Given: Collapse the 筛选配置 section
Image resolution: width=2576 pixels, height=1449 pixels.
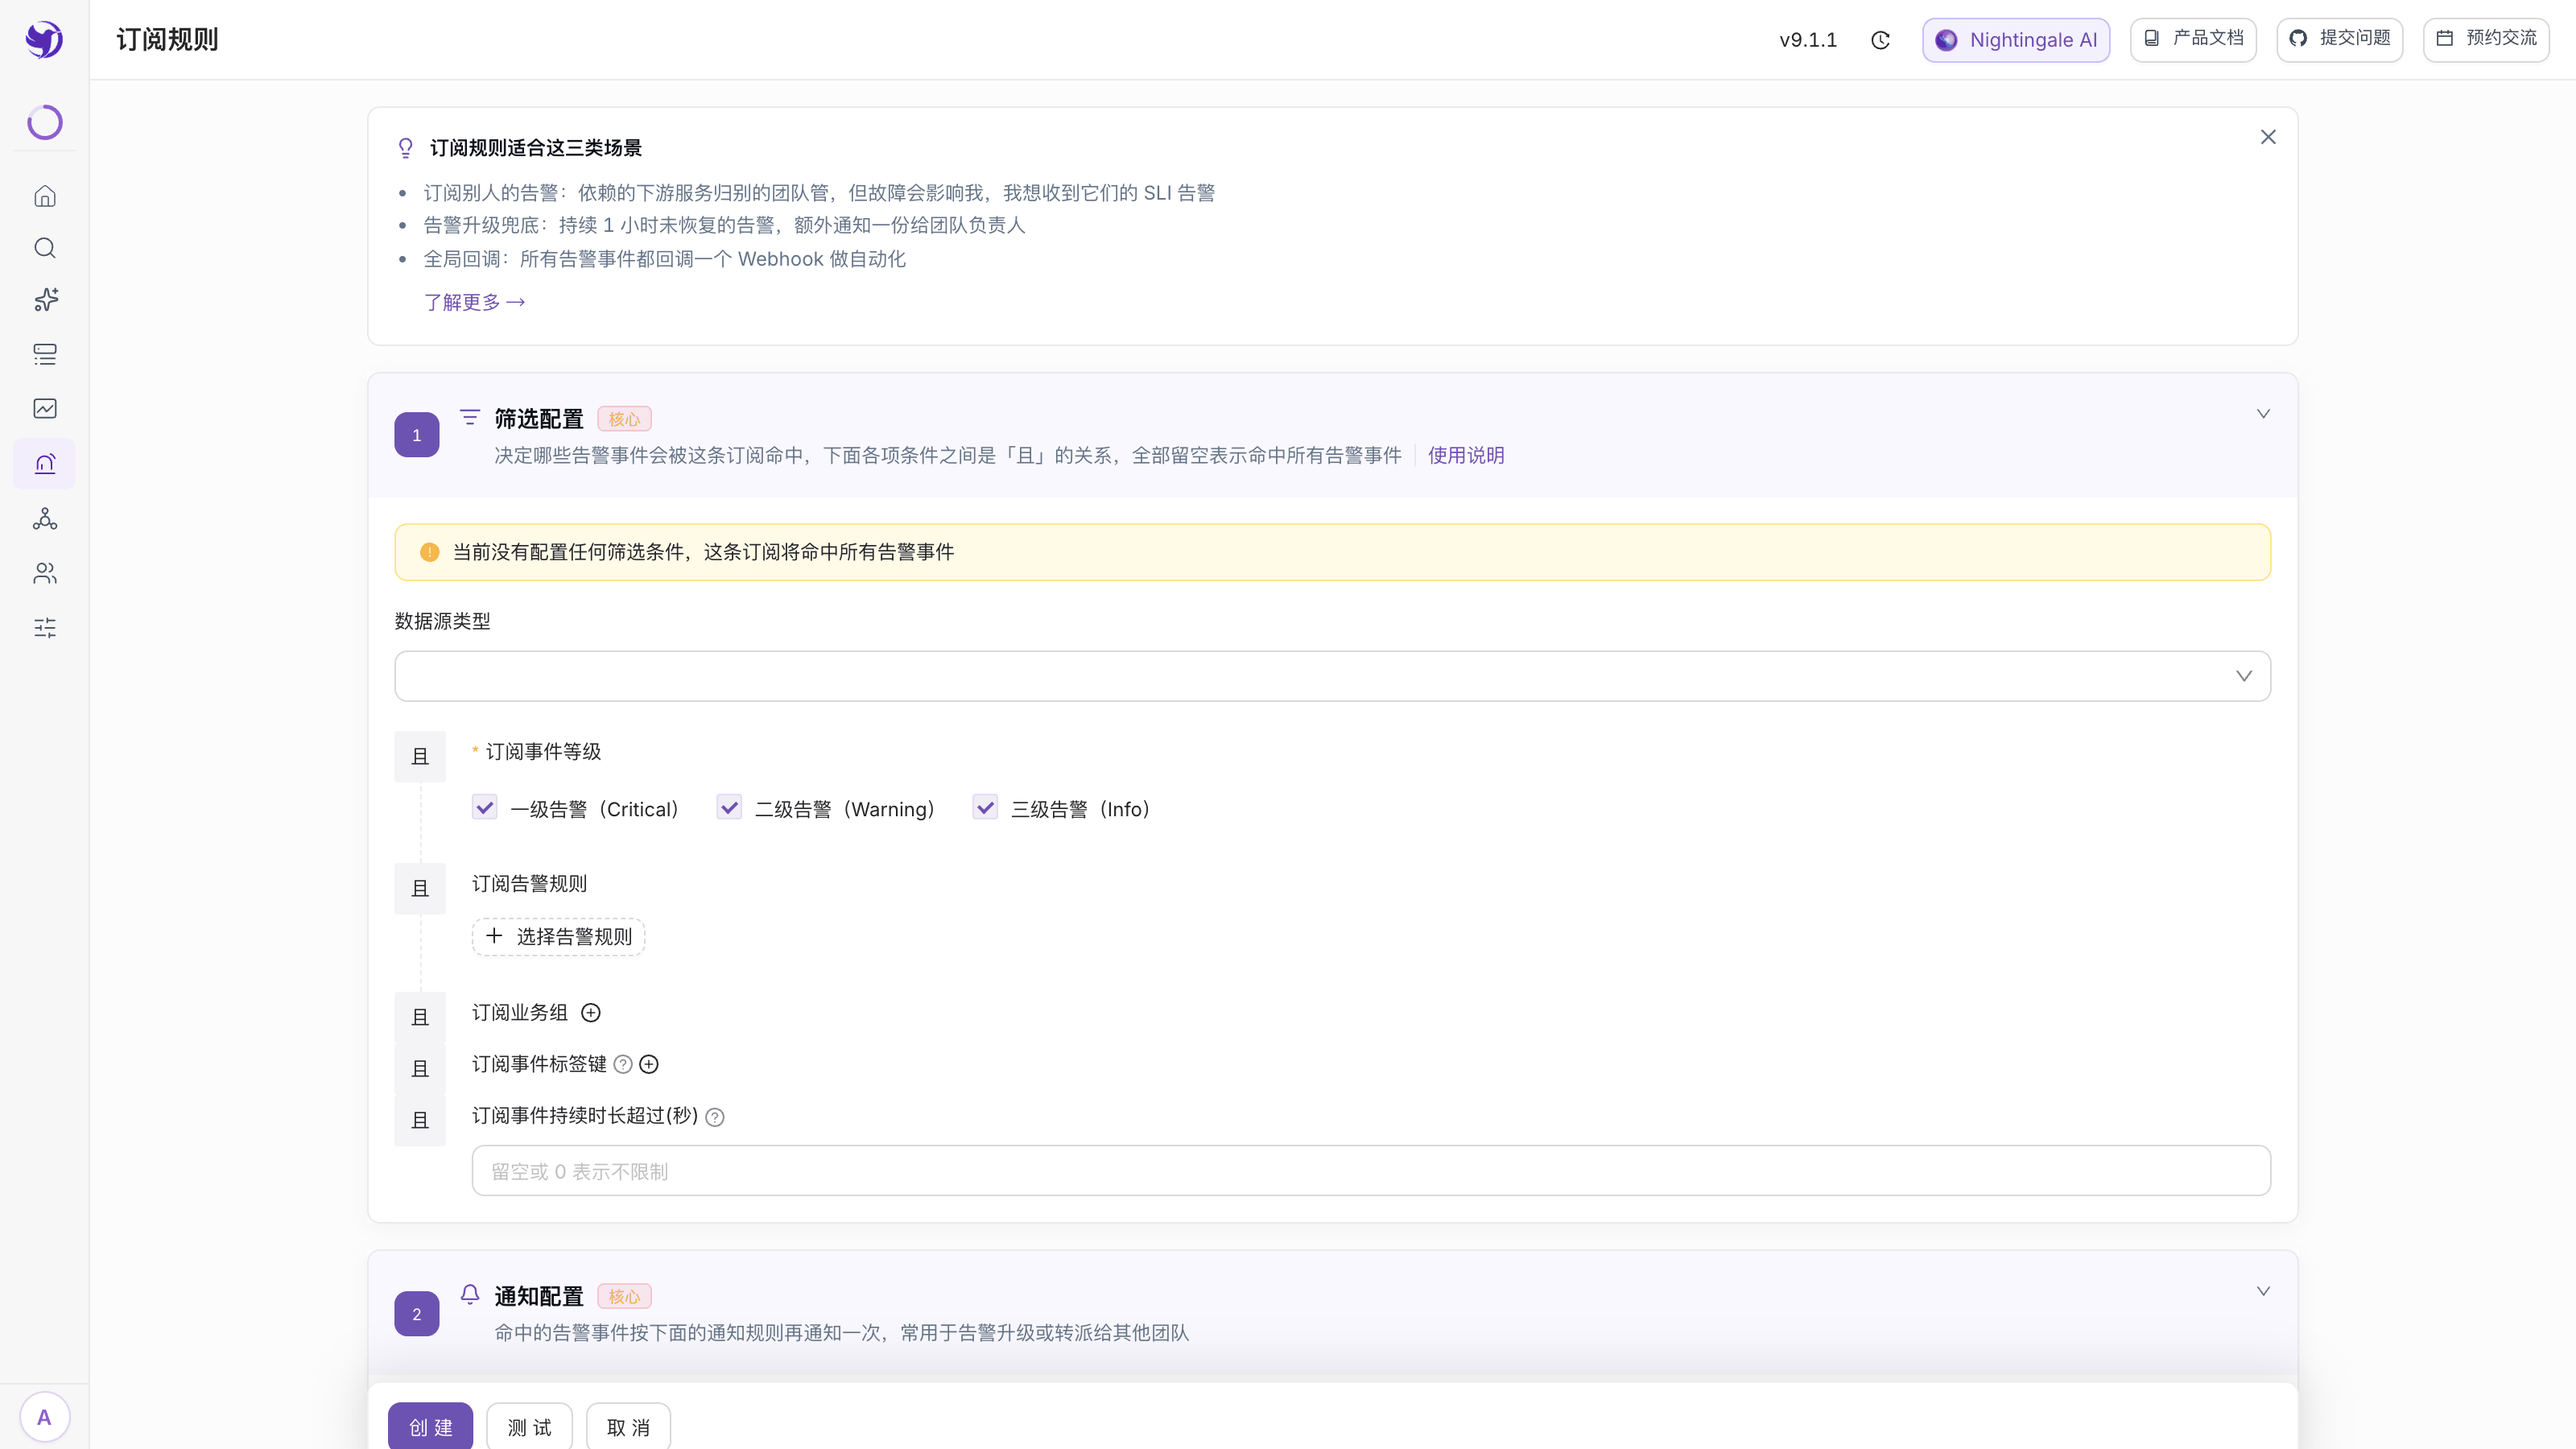Looking at the screenshot, I should click(2263, 414).
